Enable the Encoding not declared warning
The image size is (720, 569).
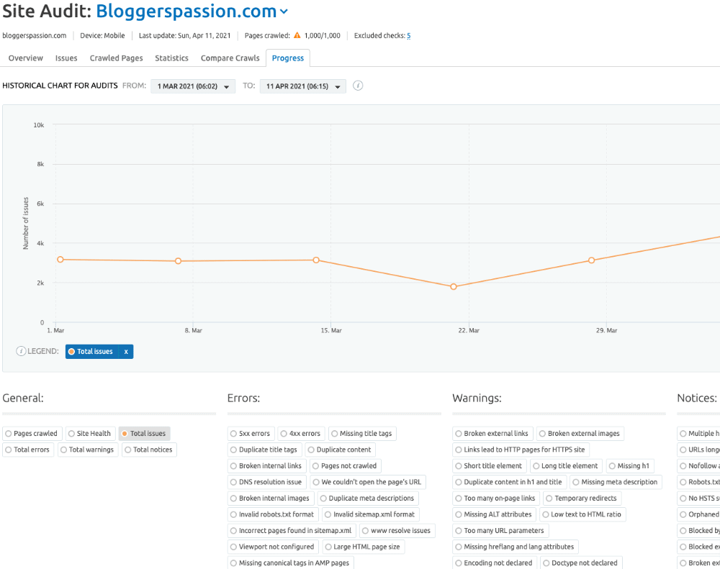pyautogui.click(x=495, y=563)
